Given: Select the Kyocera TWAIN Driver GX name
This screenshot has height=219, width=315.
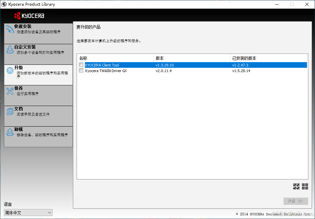Looking at the screenshot, I should click(106, 71).
